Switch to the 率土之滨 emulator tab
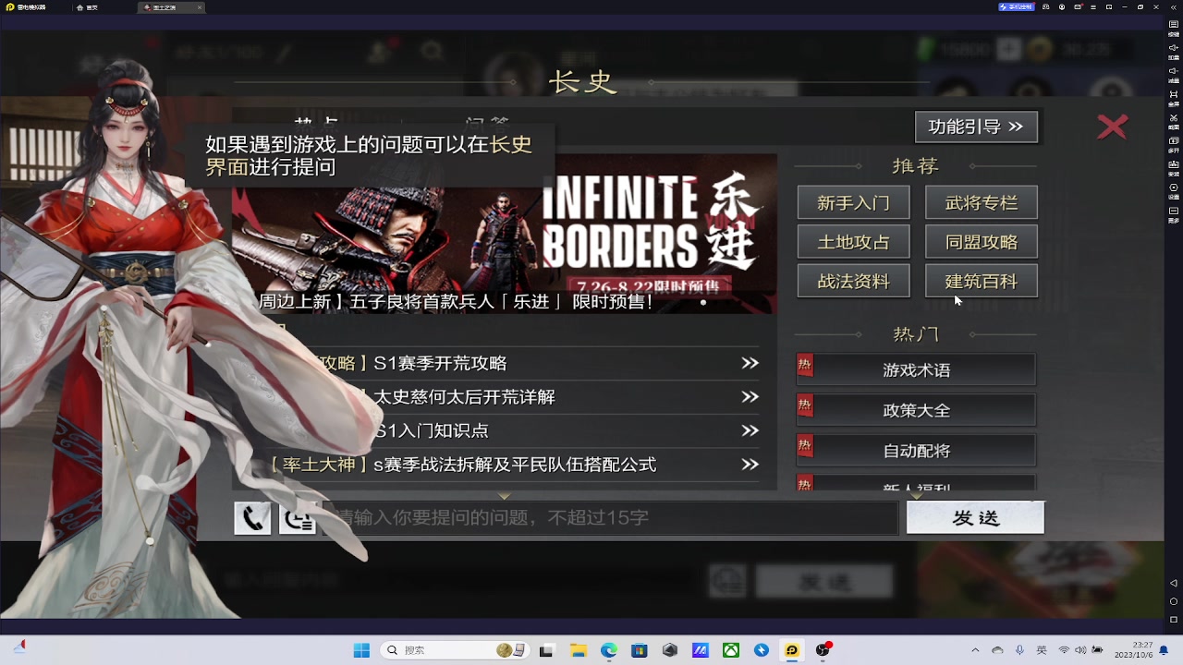This screenshot has height=665, width=1183. pyautogui.click(x=171, y=6)
